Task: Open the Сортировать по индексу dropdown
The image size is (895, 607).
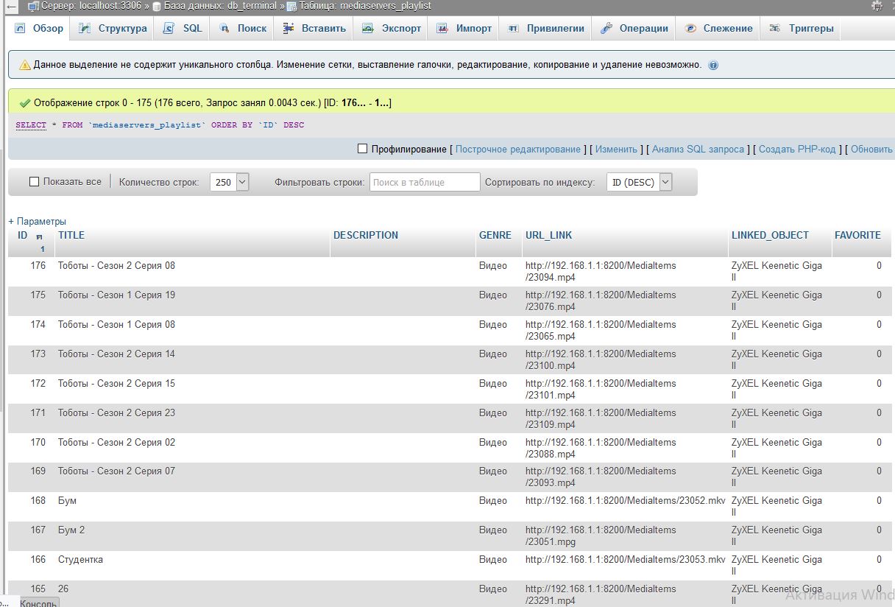Action: pyautogui.click(x=639, y=182)
